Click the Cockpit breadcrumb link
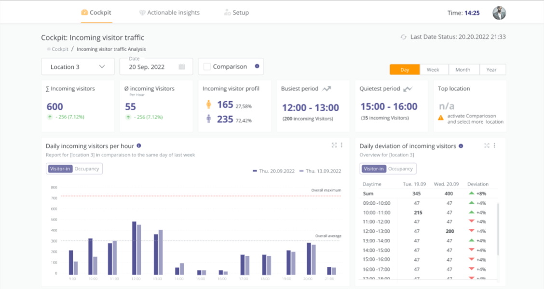The height and width of the screenshot is (289, 544). click(60, 49)
